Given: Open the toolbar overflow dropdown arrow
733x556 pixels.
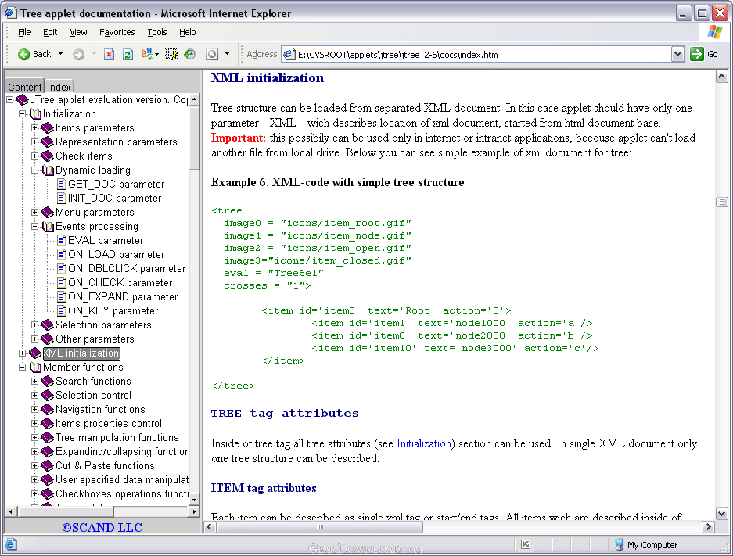Looking at the screenshot, I should click(x=227, y=54).
